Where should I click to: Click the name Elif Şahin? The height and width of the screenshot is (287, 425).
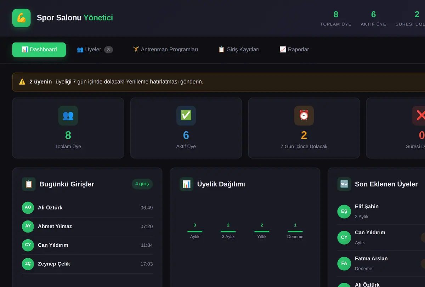pyautogui.click(x=367, y=207)
